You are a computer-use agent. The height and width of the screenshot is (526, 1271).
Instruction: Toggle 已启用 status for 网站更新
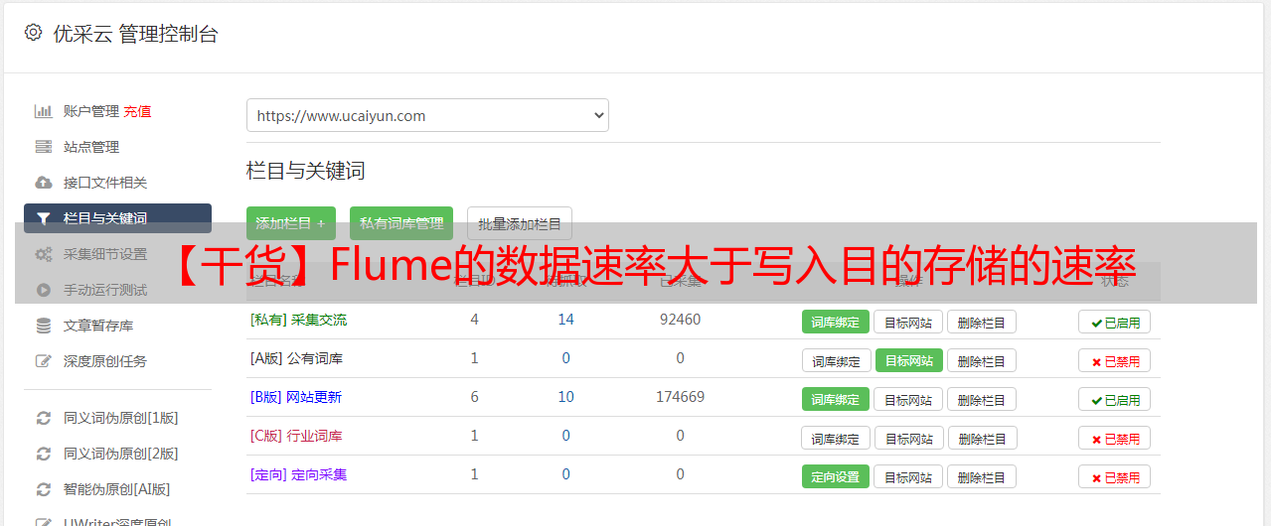[x=1114, y=399]
